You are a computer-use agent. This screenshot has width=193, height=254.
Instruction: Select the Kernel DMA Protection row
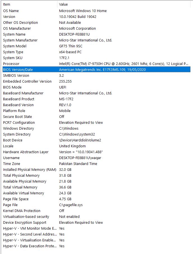tap(96, 211)
